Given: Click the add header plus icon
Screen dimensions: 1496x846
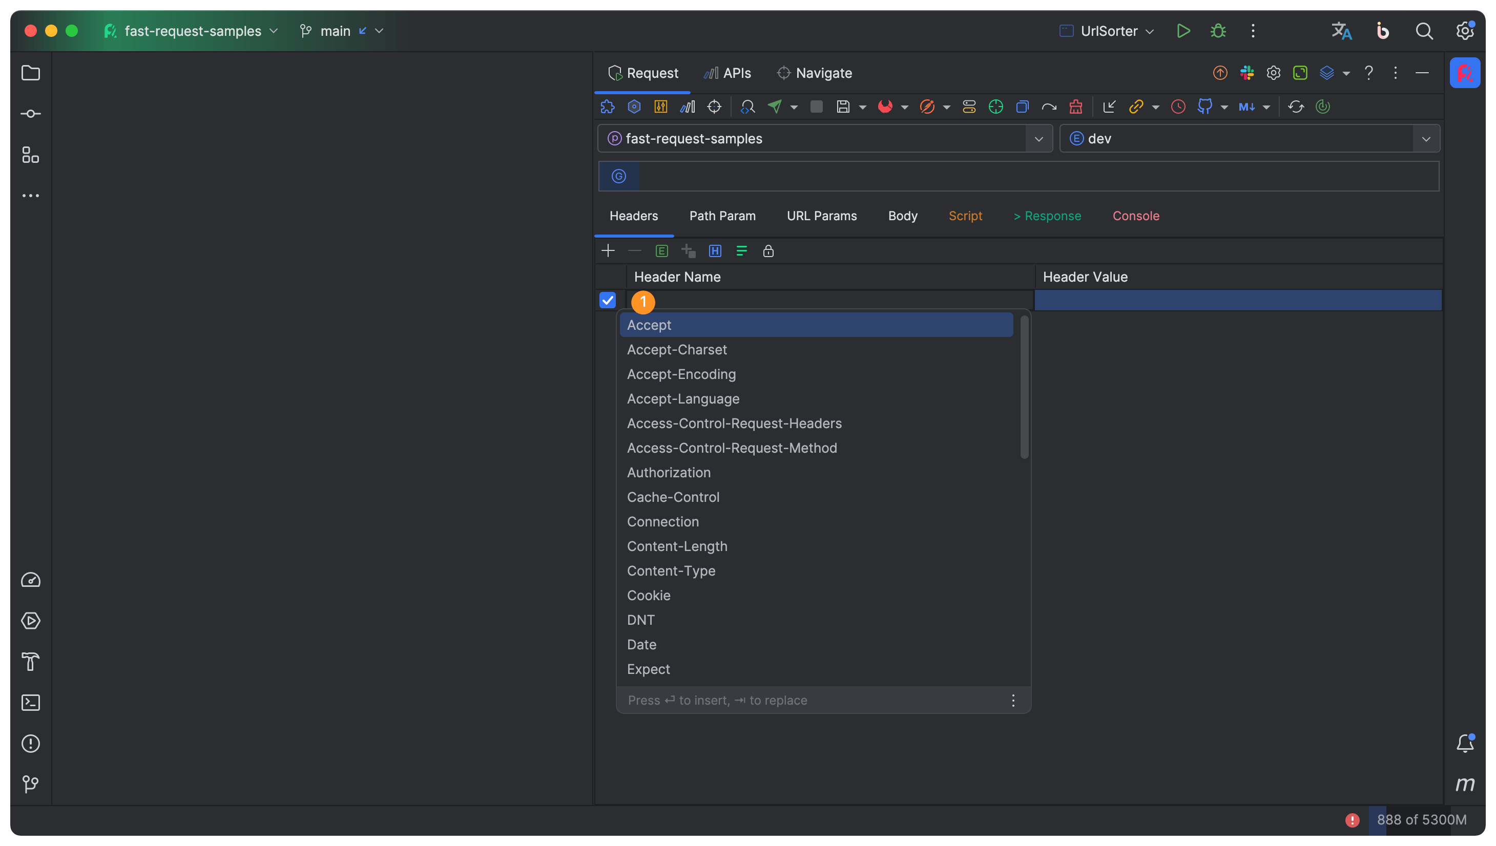Looking at the screenshot, I should pyautogui.click(x=608, y=251).
